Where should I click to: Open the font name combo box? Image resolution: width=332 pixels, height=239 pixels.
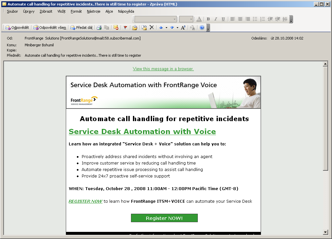point(156,19)
